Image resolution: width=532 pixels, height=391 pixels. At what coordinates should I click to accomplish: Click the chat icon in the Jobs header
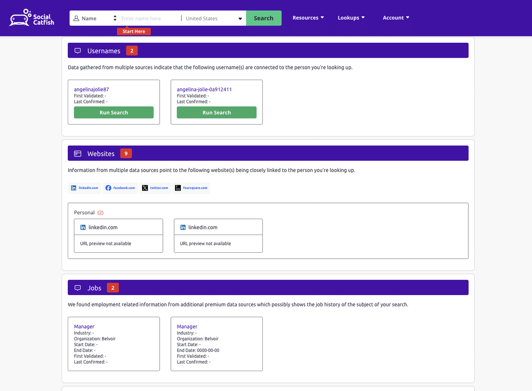(77, 287)
